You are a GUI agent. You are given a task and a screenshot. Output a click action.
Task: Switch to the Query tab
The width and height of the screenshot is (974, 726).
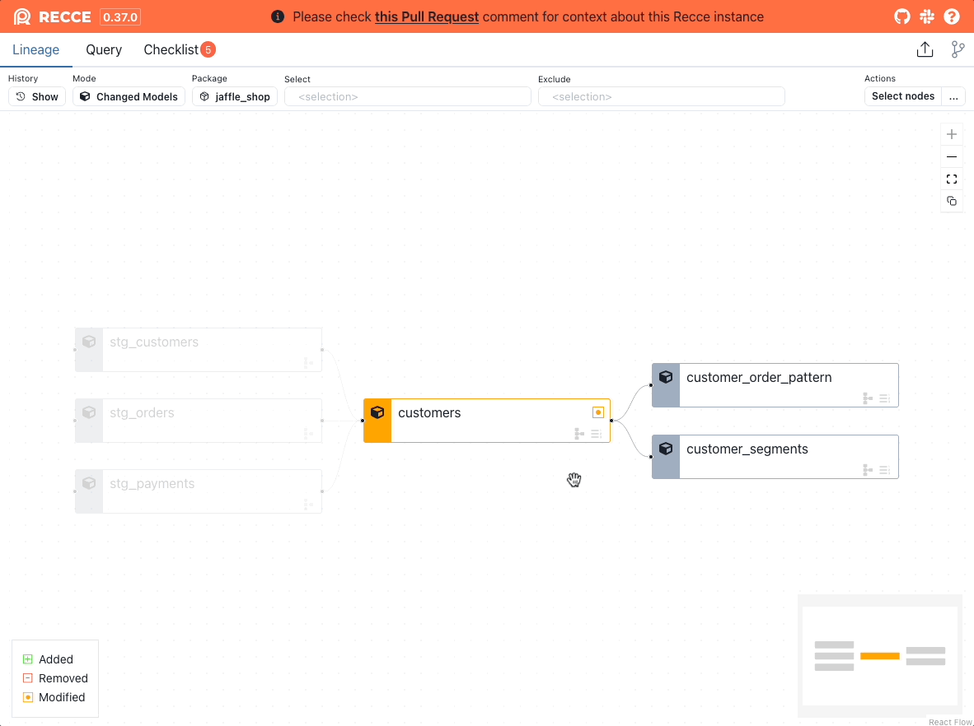(x=104, y=50)
